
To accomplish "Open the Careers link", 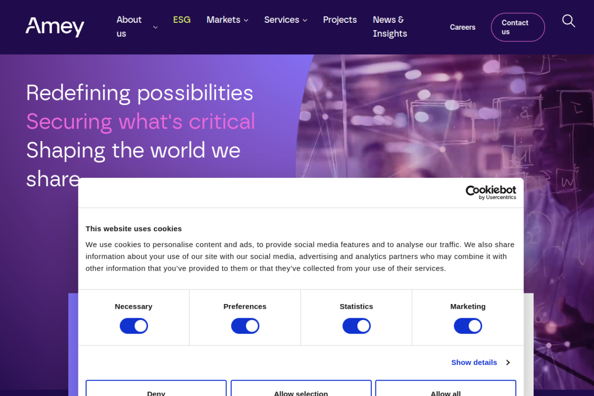I will point(463,27).
